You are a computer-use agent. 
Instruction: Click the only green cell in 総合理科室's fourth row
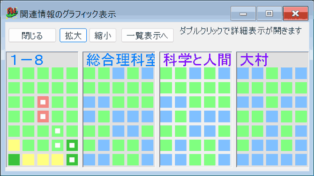104,117
